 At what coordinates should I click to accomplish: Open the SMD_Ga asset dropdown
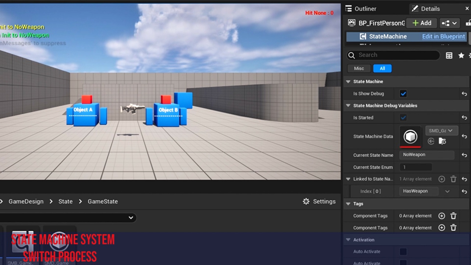click(x=441, y=131)
